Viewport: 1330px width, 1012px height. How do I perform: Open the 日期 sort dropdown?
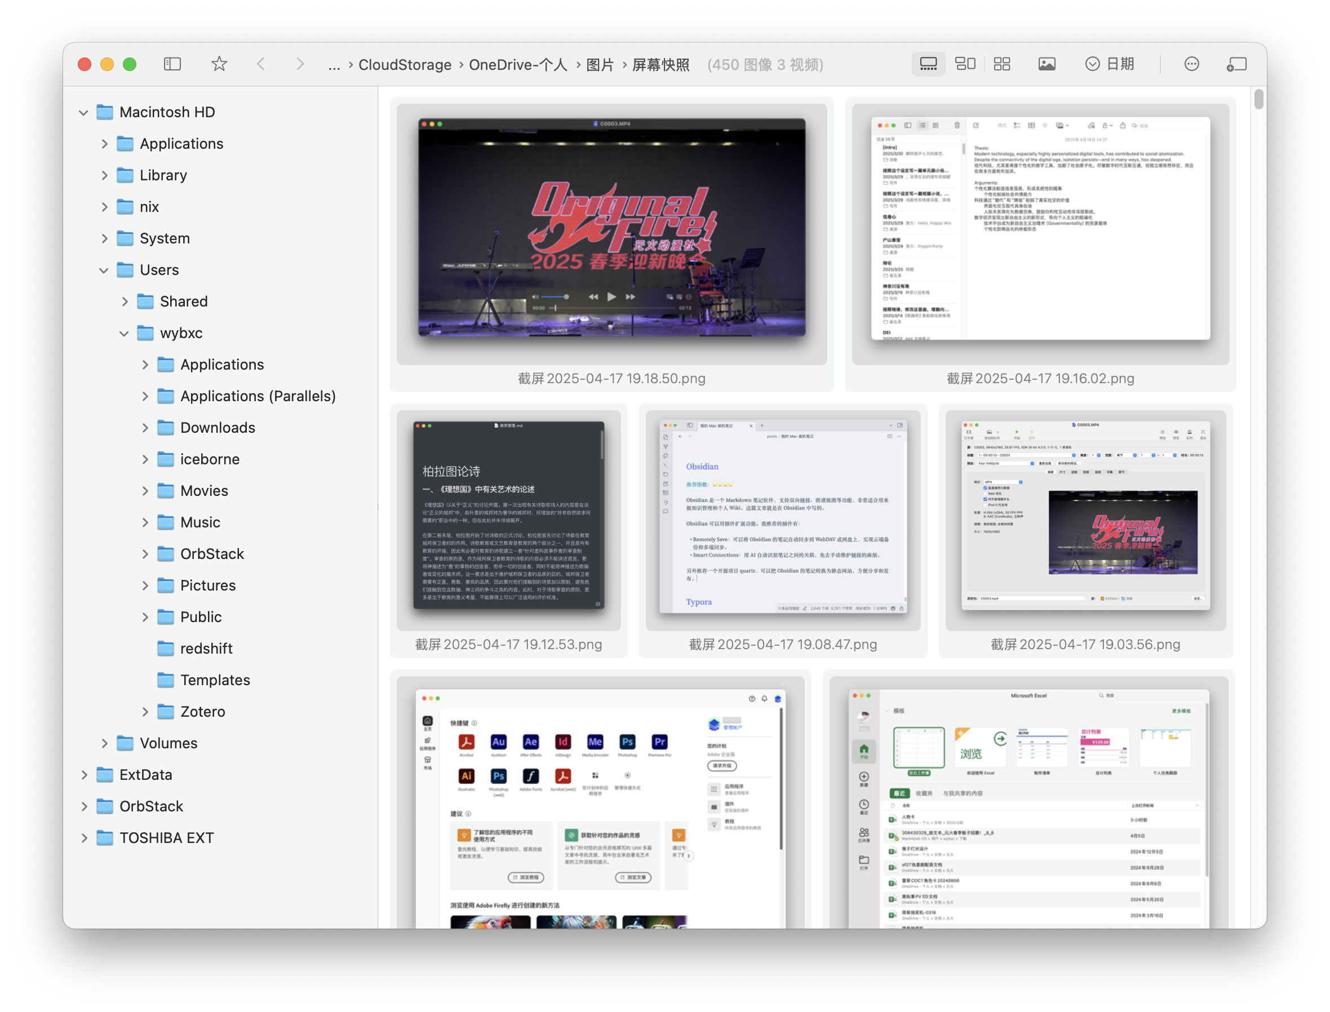pyautogui.click(x=1110, y=64)
